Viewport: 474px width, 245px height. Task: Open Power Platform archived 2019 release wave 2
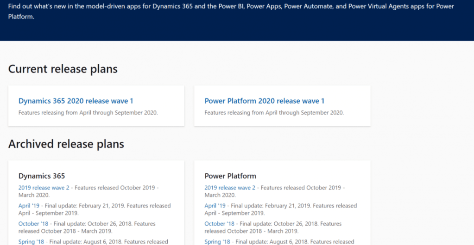point(230,188)
